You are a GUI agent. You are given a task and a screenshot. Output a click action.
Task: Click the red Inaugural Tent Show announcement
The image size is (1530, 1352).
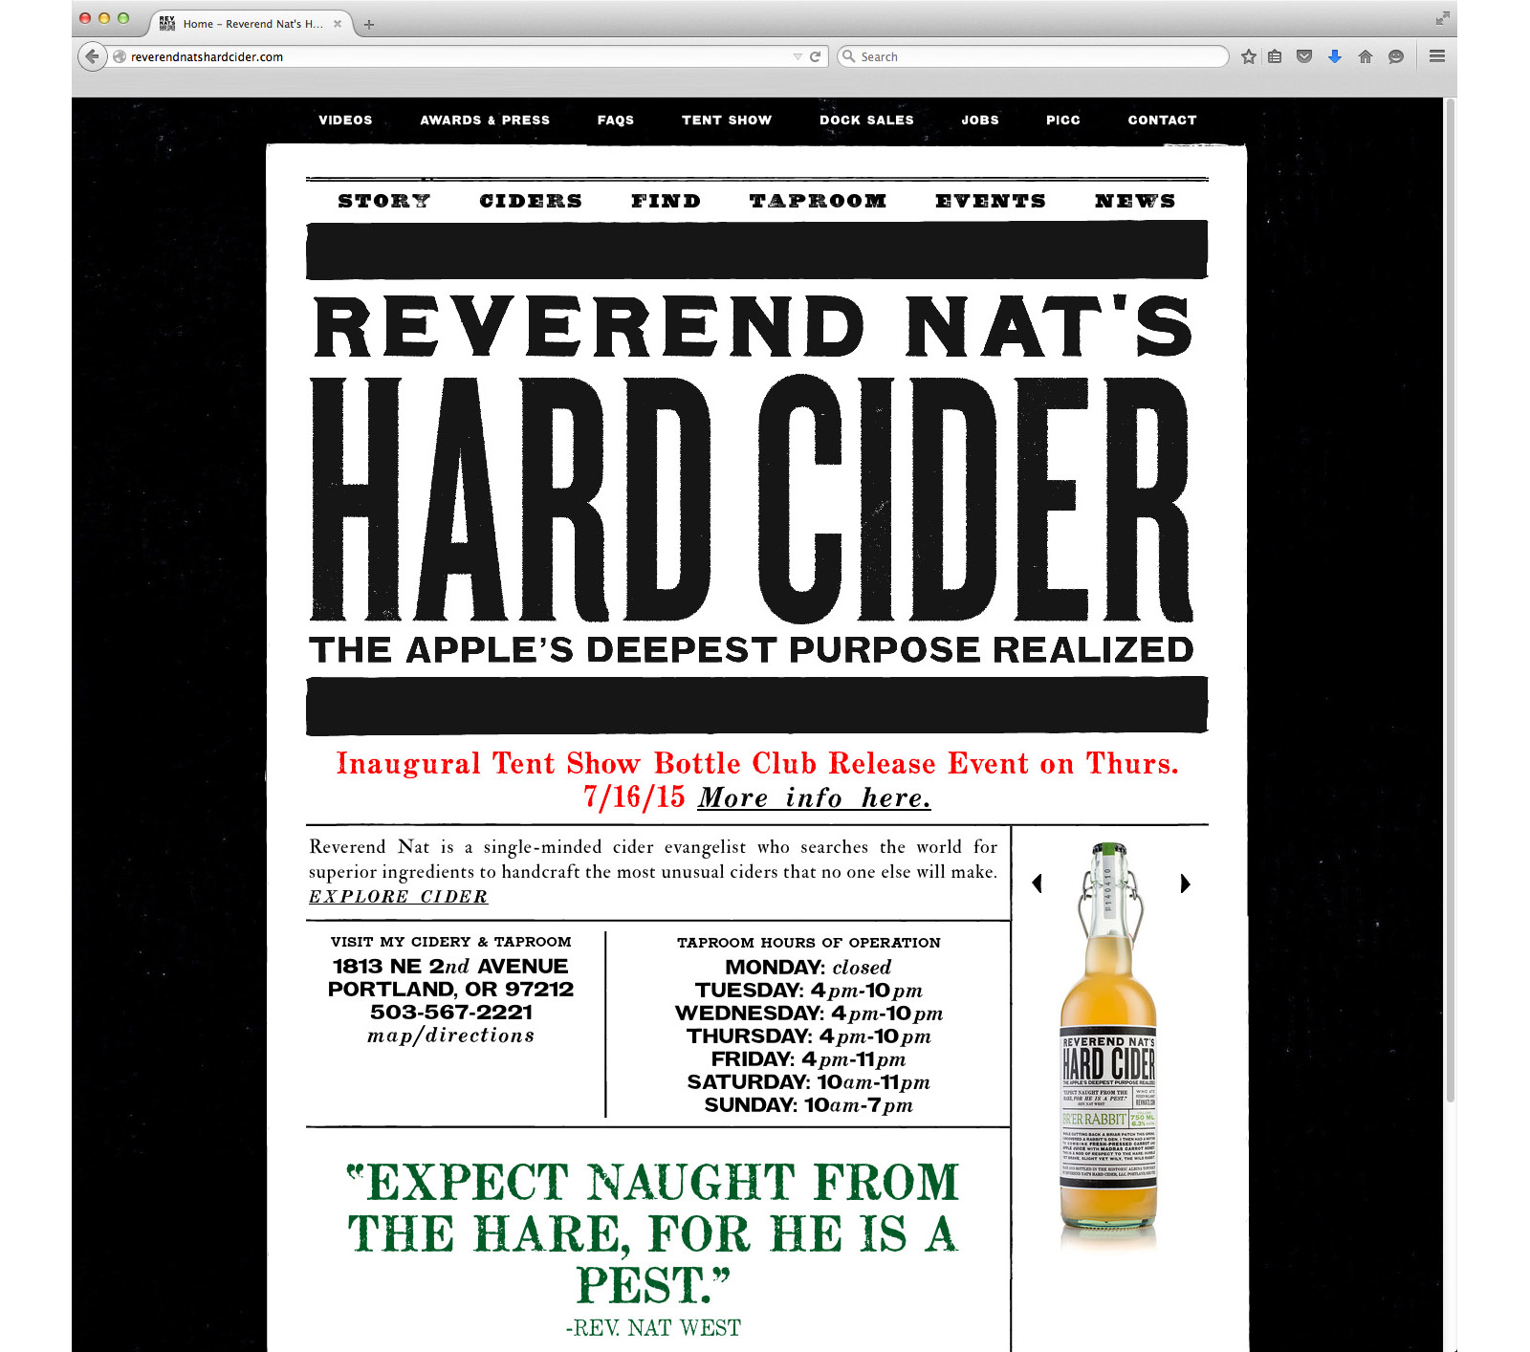click(756, 780)
